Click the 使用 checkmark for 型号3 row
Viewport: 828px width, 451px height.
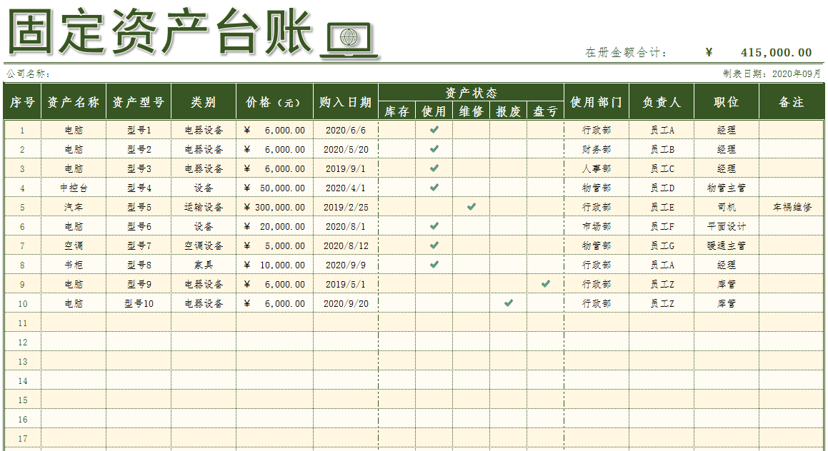(x=434, y=168)
